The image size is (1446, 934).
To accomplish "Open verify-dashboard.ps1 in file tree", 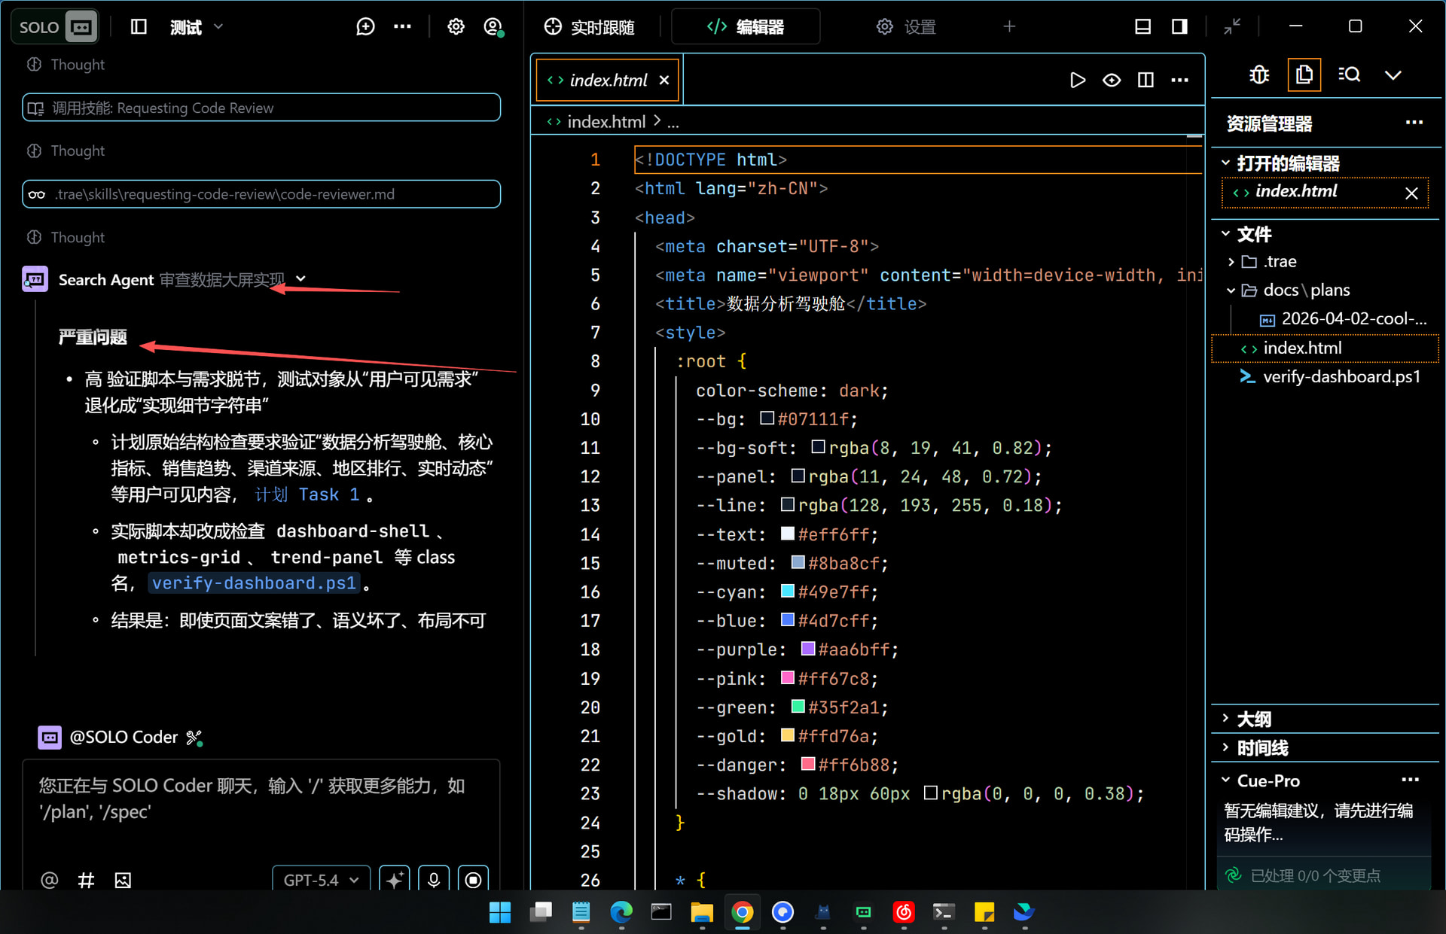I will pos(1341,376).
